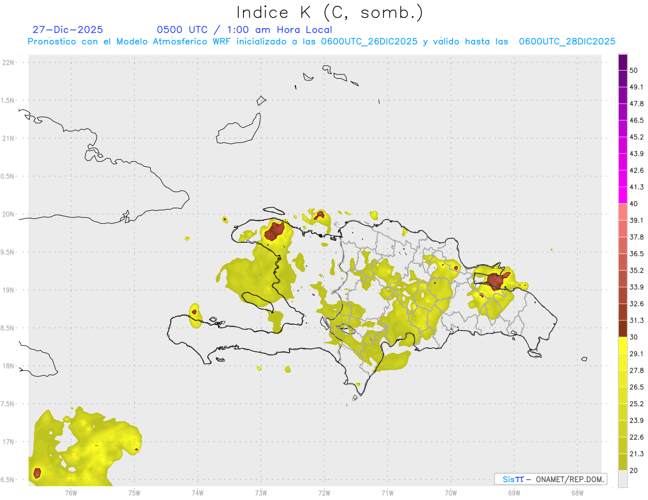The height and width of the screenshot is (500, 648).
Task: Click the legend value '35.2'
Action: coord(636,270)
